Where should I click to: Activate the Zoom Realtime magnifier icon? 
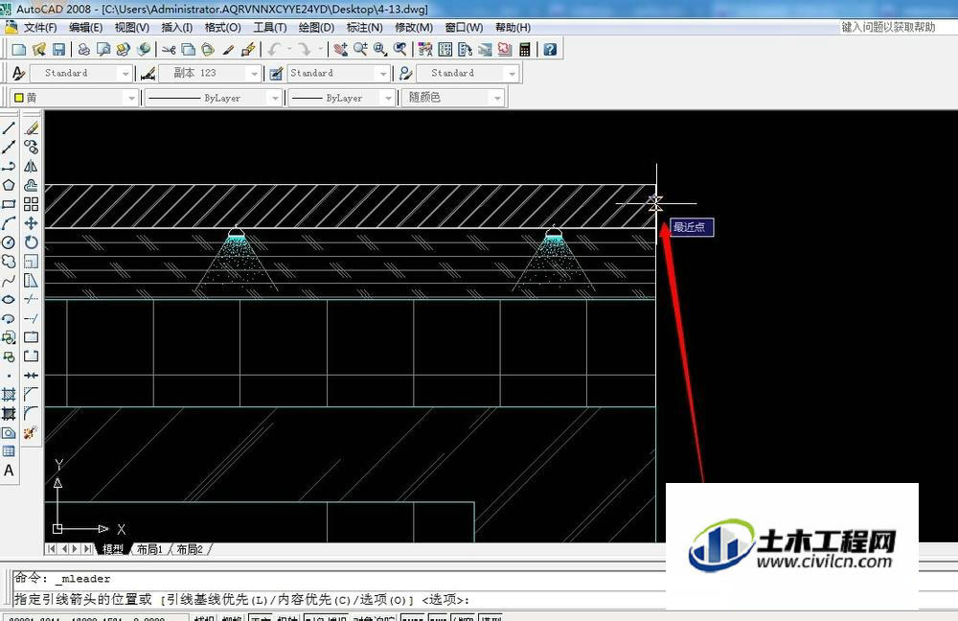click(360, 50)
